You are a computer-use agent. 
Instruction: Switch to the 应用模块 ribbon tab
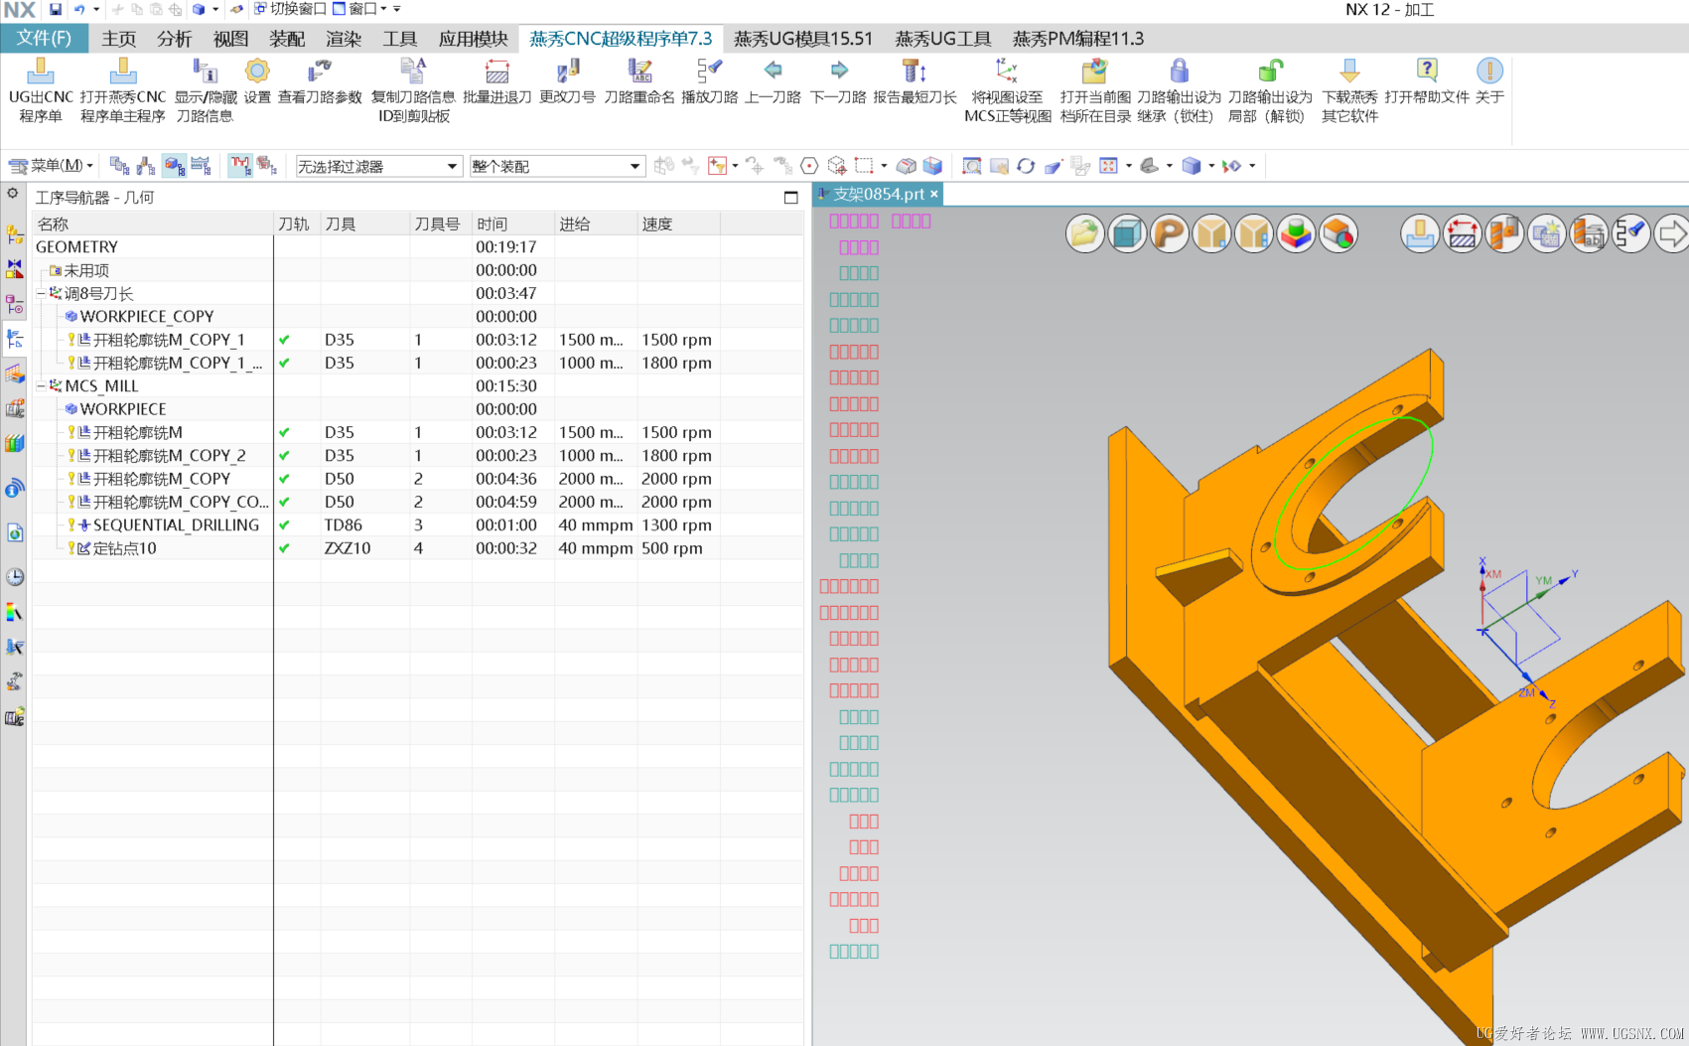pyautogui.click(x=474, y=39)
